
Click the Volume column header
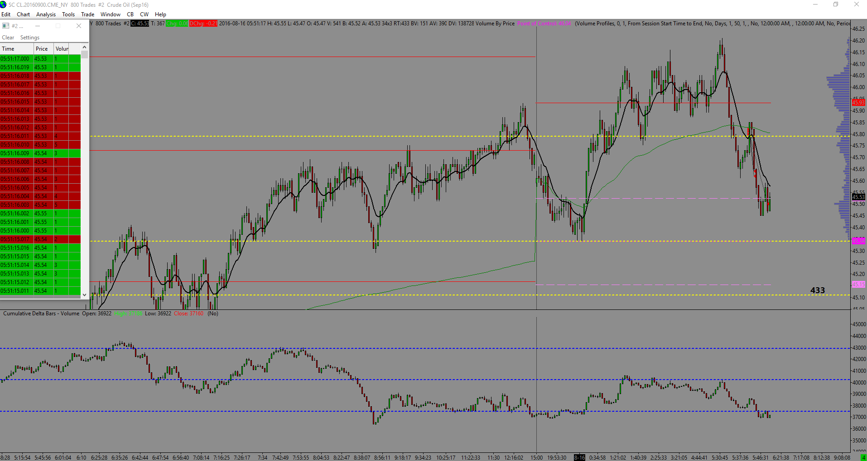pyautogui.click(x=62, y=49)
